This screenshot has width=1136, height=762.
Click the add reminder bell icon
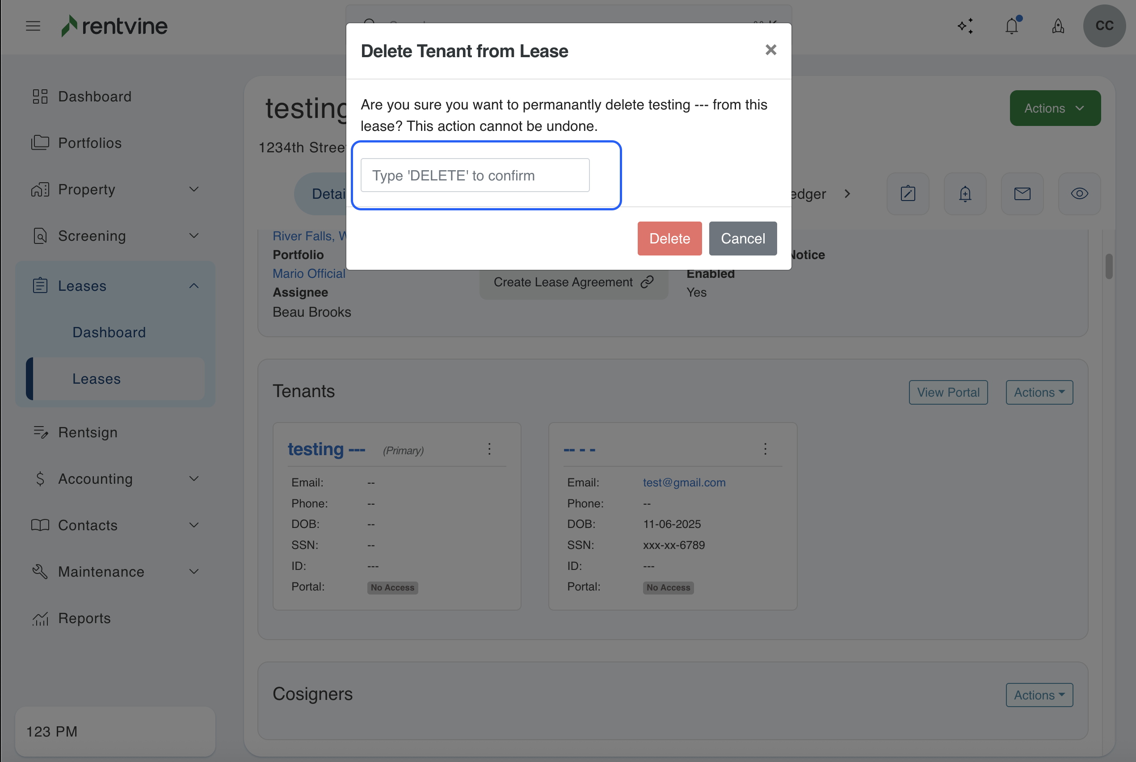965,194
